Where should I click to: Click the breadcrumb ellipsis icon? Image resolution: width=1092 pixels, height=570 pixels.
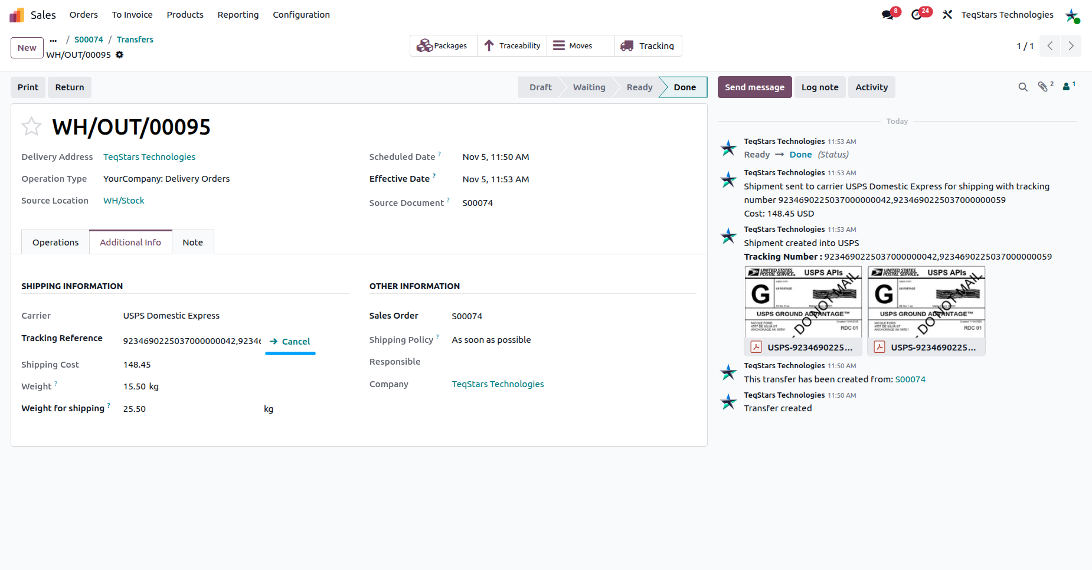click(53, 40)
